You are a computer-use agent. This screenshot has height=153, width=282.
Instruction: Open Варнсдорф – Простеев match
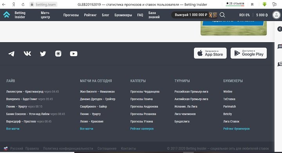[x=21, y=121]
